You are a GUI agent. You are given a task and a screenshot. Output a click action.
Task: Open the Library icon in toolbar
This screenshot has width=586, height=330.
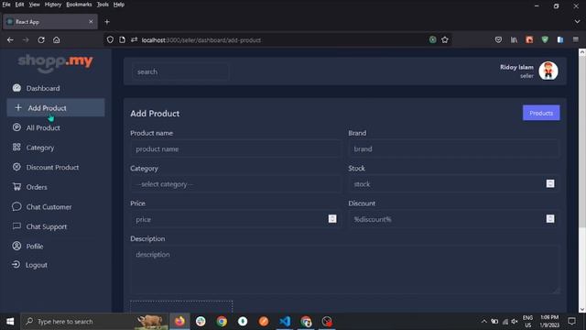point(514,39)
